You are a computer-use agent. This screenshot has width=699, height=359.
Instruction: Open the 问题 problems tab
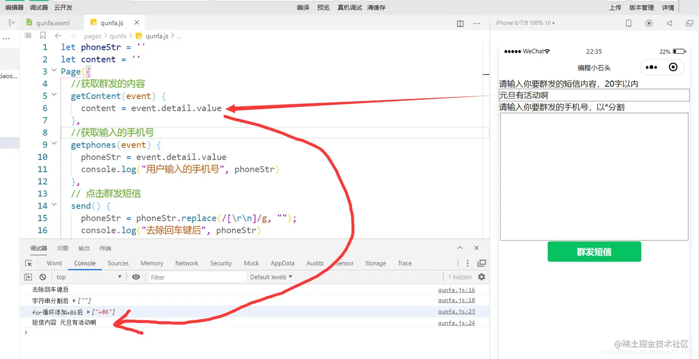[63, 248]
